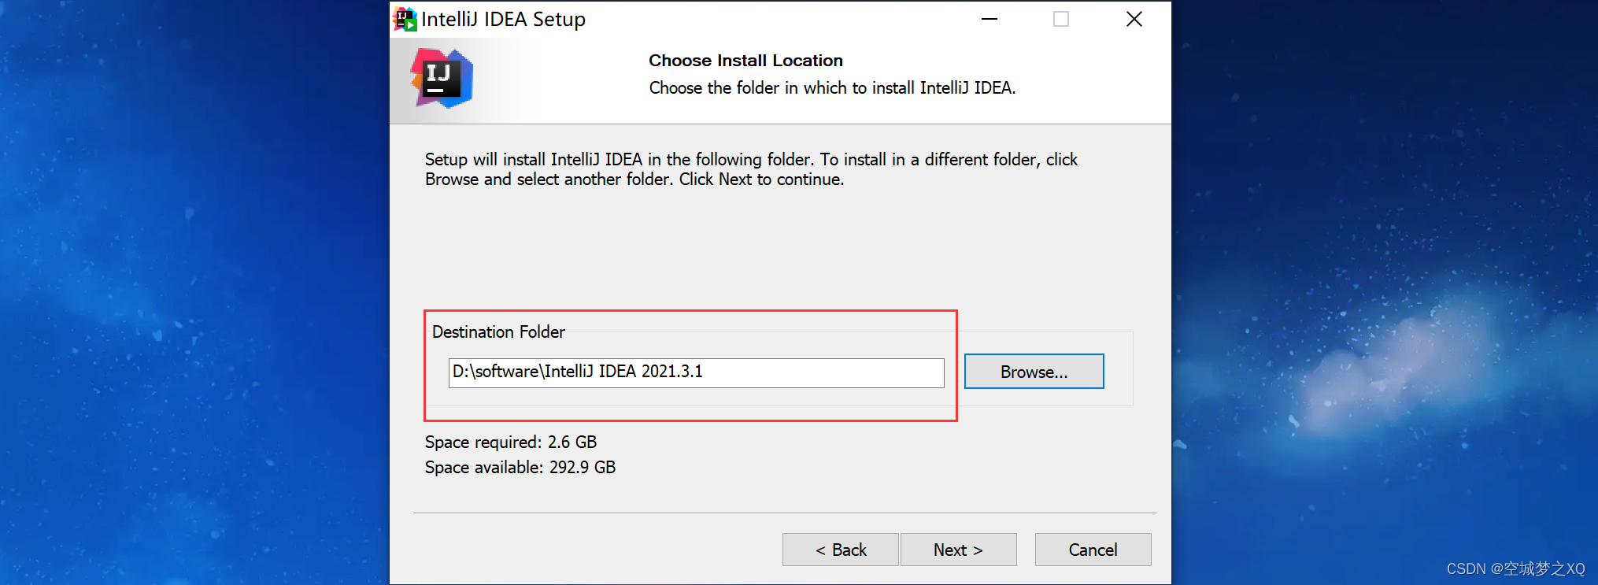1598x585 pixels.
Task: Click the 'IntelliJ IDEA Setup' window title
Action: point(503,19)
